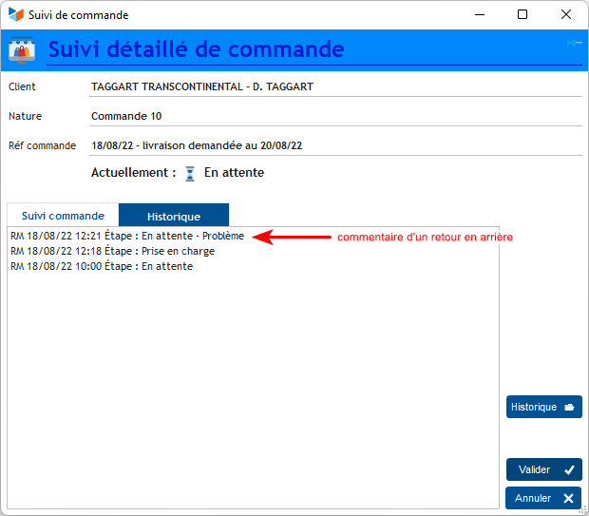Switch to the Suivi commande tab
The image size is (589, 516).
click(x=63, y=216)
